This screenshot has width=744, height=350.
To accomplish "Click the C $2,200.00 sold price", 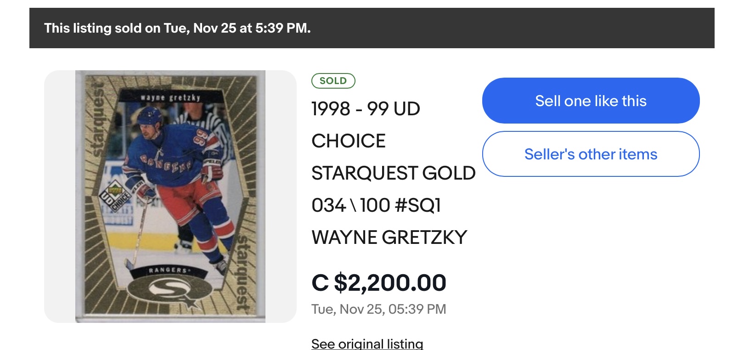I will click(x=378, y=282).
